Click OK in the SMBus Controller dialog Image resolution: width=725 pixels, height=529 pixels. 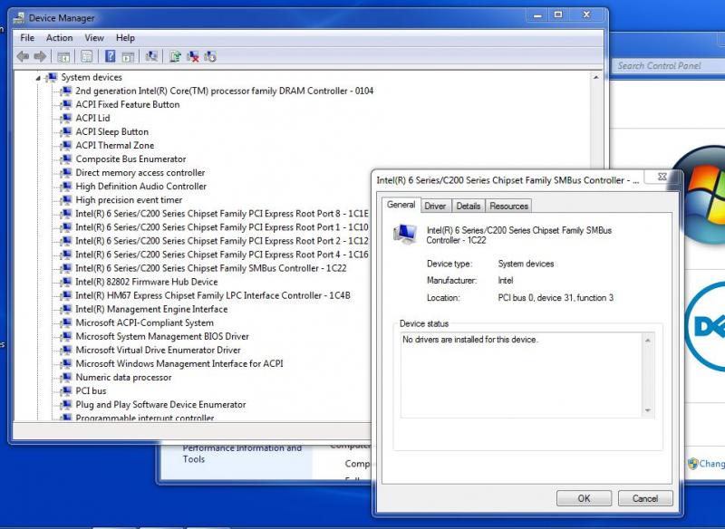point(584,498)
